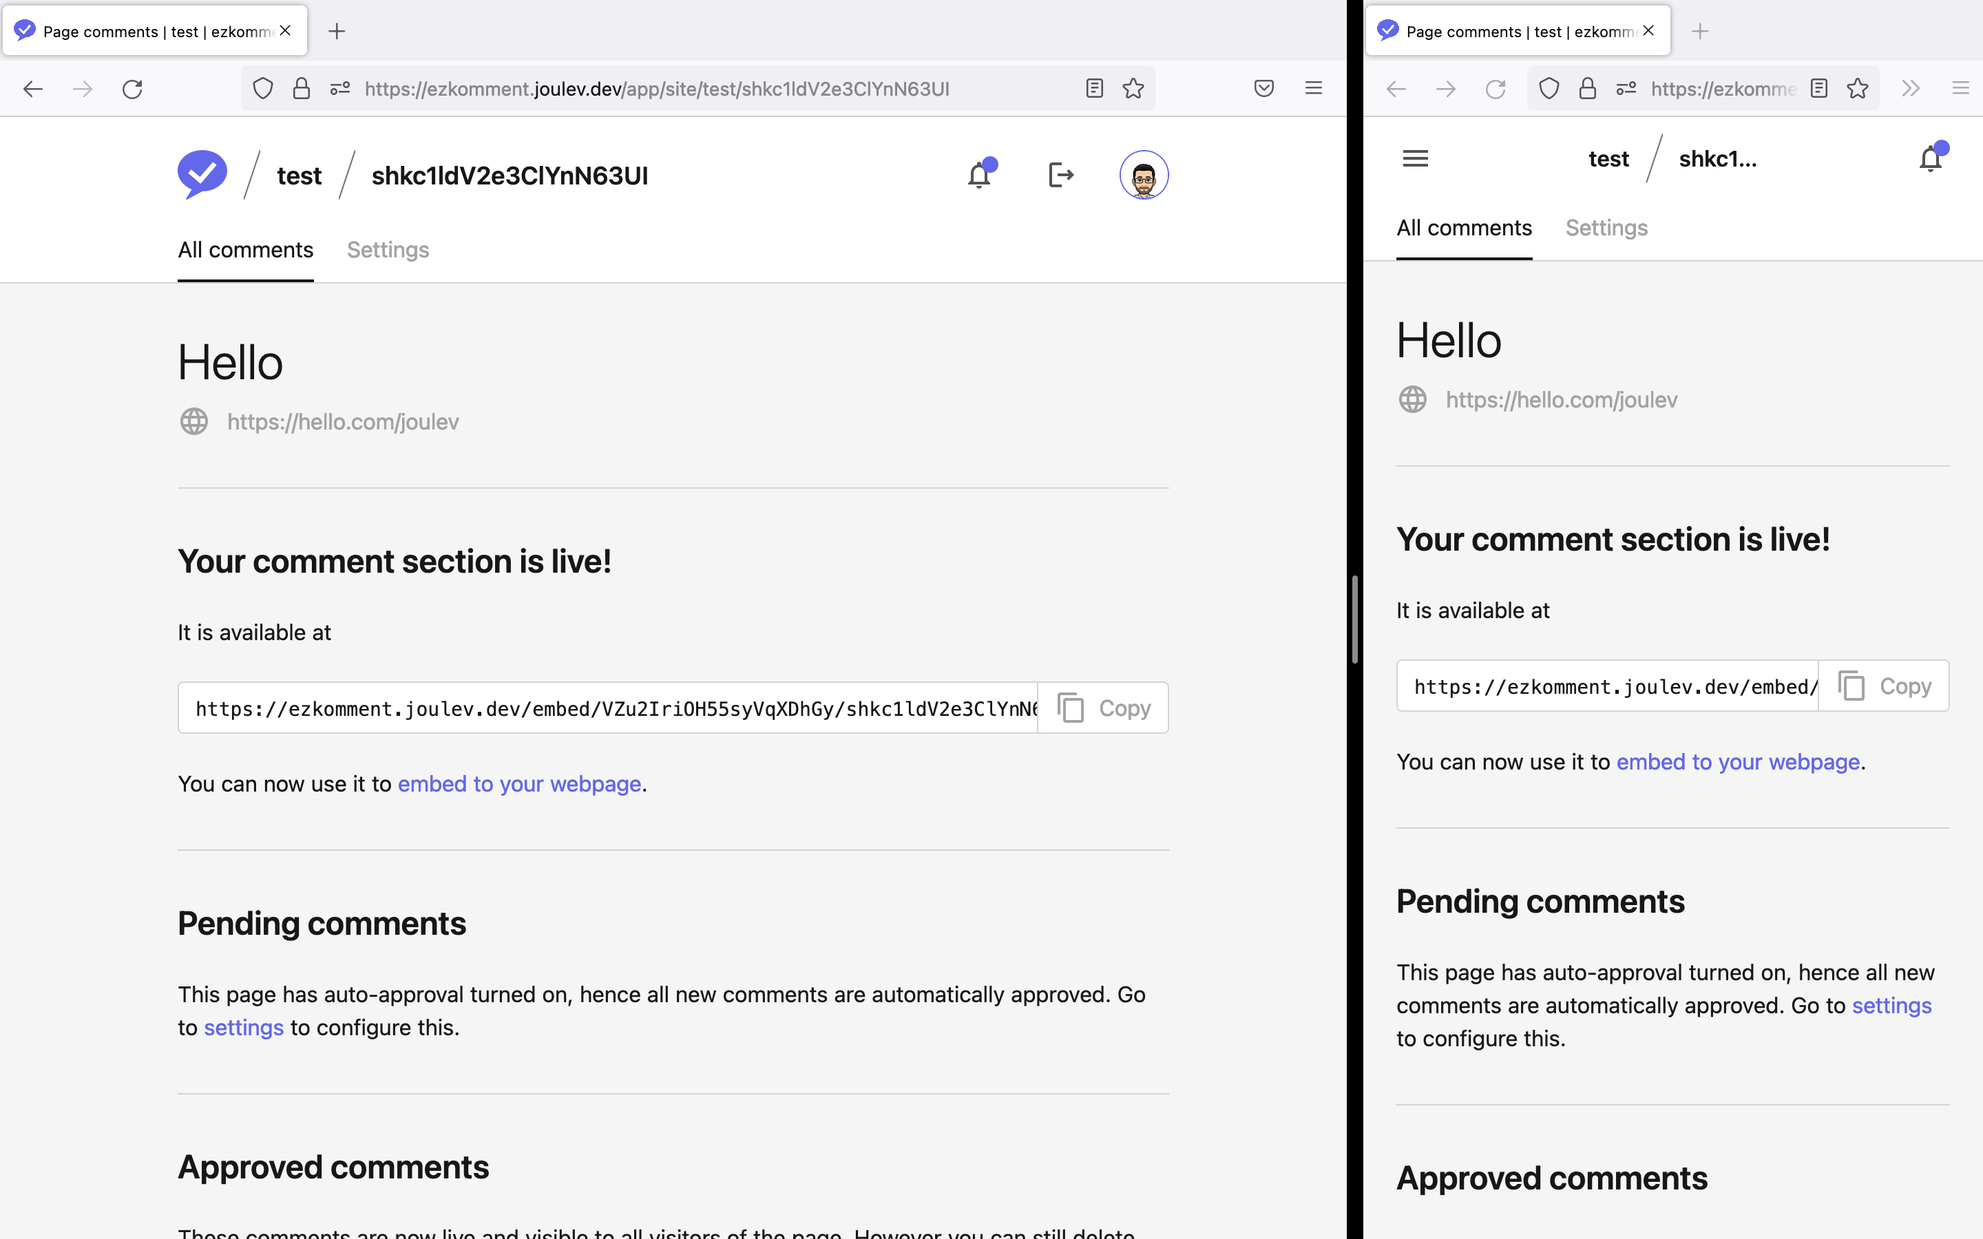The width and height of the screenshot is (1983, 1239).
Task: Click Copy button in left window
Action: [1103, 708]
